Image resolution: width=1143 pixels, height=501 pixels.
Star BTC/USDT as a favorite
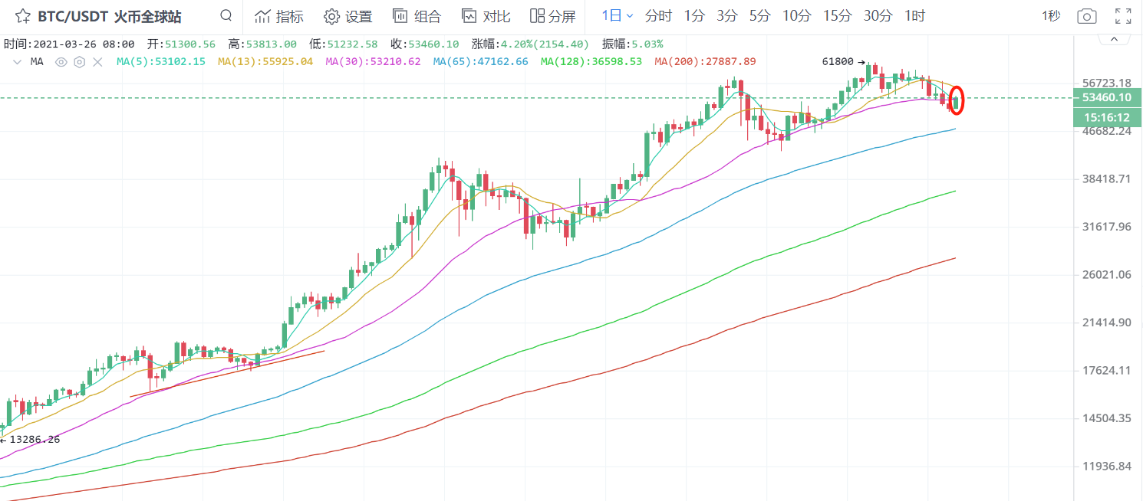click(23, 16)
